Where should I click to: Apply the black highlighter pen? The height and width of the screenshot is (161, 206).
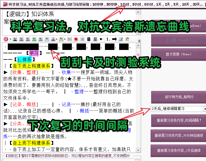[x=15, y=39]
